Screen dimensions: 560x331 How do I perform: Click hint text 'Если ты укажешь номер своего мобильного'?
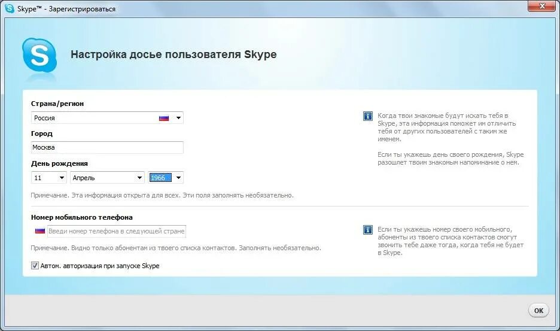pyautogui.click(x=451, y=241)
